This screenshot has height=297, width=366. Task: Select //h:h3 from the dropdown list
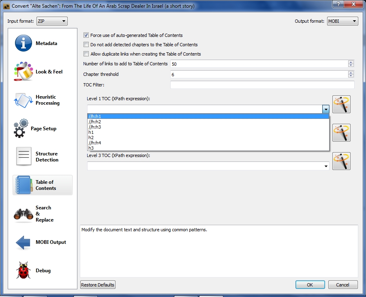click(x=208, y=127)
